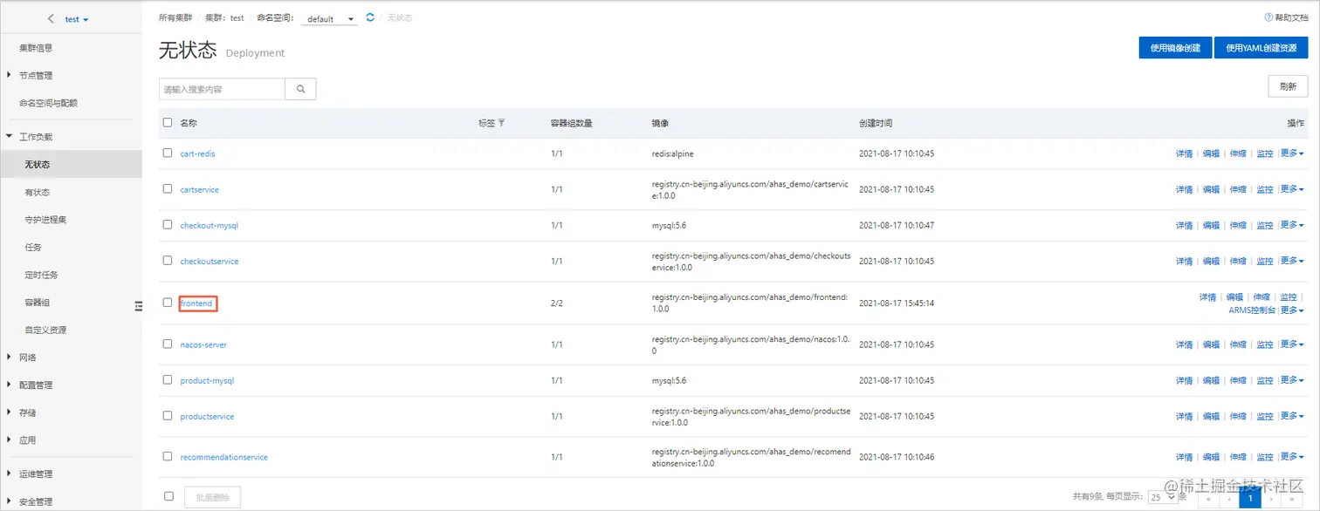The image size is (1320, 511).
Task: Open the recommendationservice deployment link
Action: pos(224,457)
